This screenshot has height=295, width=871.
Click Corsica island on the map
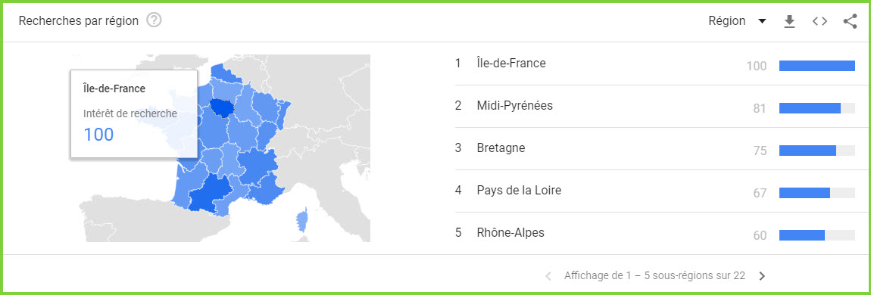coord(303,220)
